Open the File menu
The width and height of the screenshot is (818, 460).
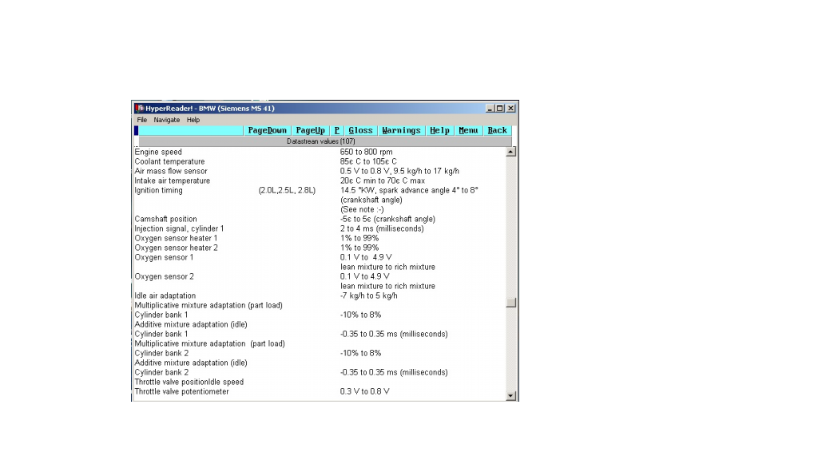click(x=141, y=120)
